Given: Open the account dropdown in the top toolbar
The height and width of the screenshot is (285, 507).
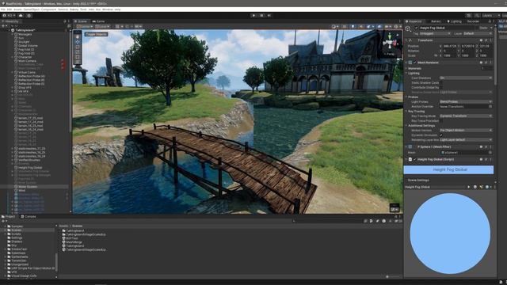Looking at the screenshot, I should (x=9, y=15).
